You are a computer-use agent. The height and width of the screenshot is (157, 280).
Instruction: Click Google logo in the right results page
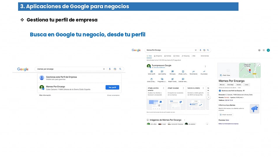136,50
